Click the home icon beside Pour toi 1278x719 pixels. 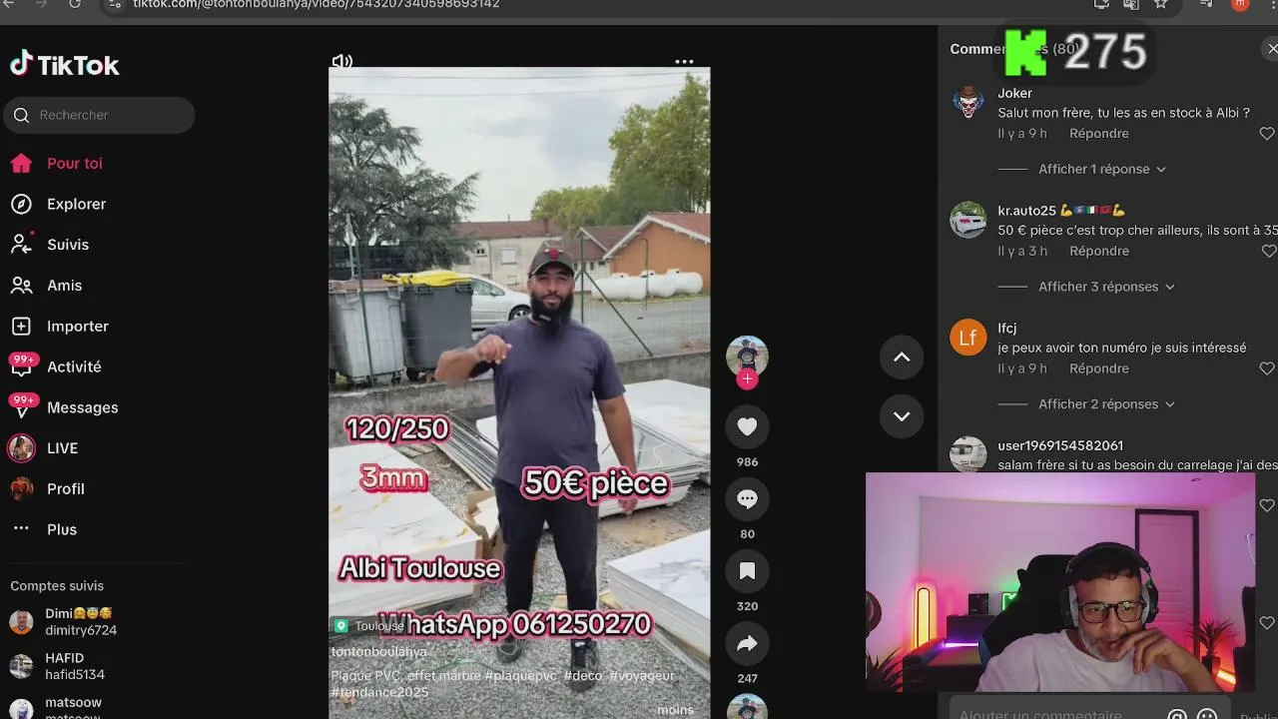point(21,163)
